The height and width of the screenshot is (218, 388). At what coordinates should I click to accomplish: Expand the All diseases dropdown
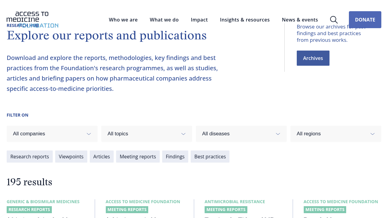pyautogui.click(x=241, y=134)
